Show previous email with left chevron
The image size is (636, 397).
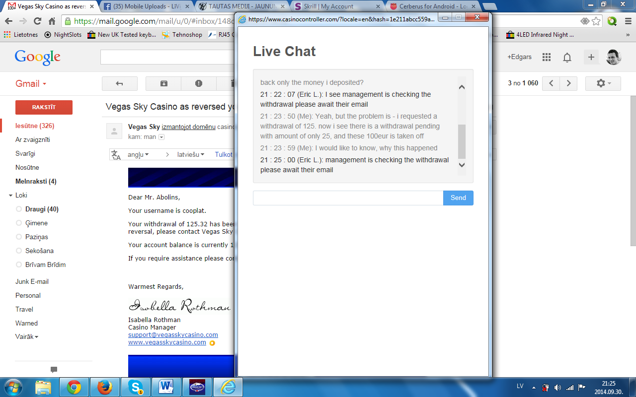click(x=551, y=83)
